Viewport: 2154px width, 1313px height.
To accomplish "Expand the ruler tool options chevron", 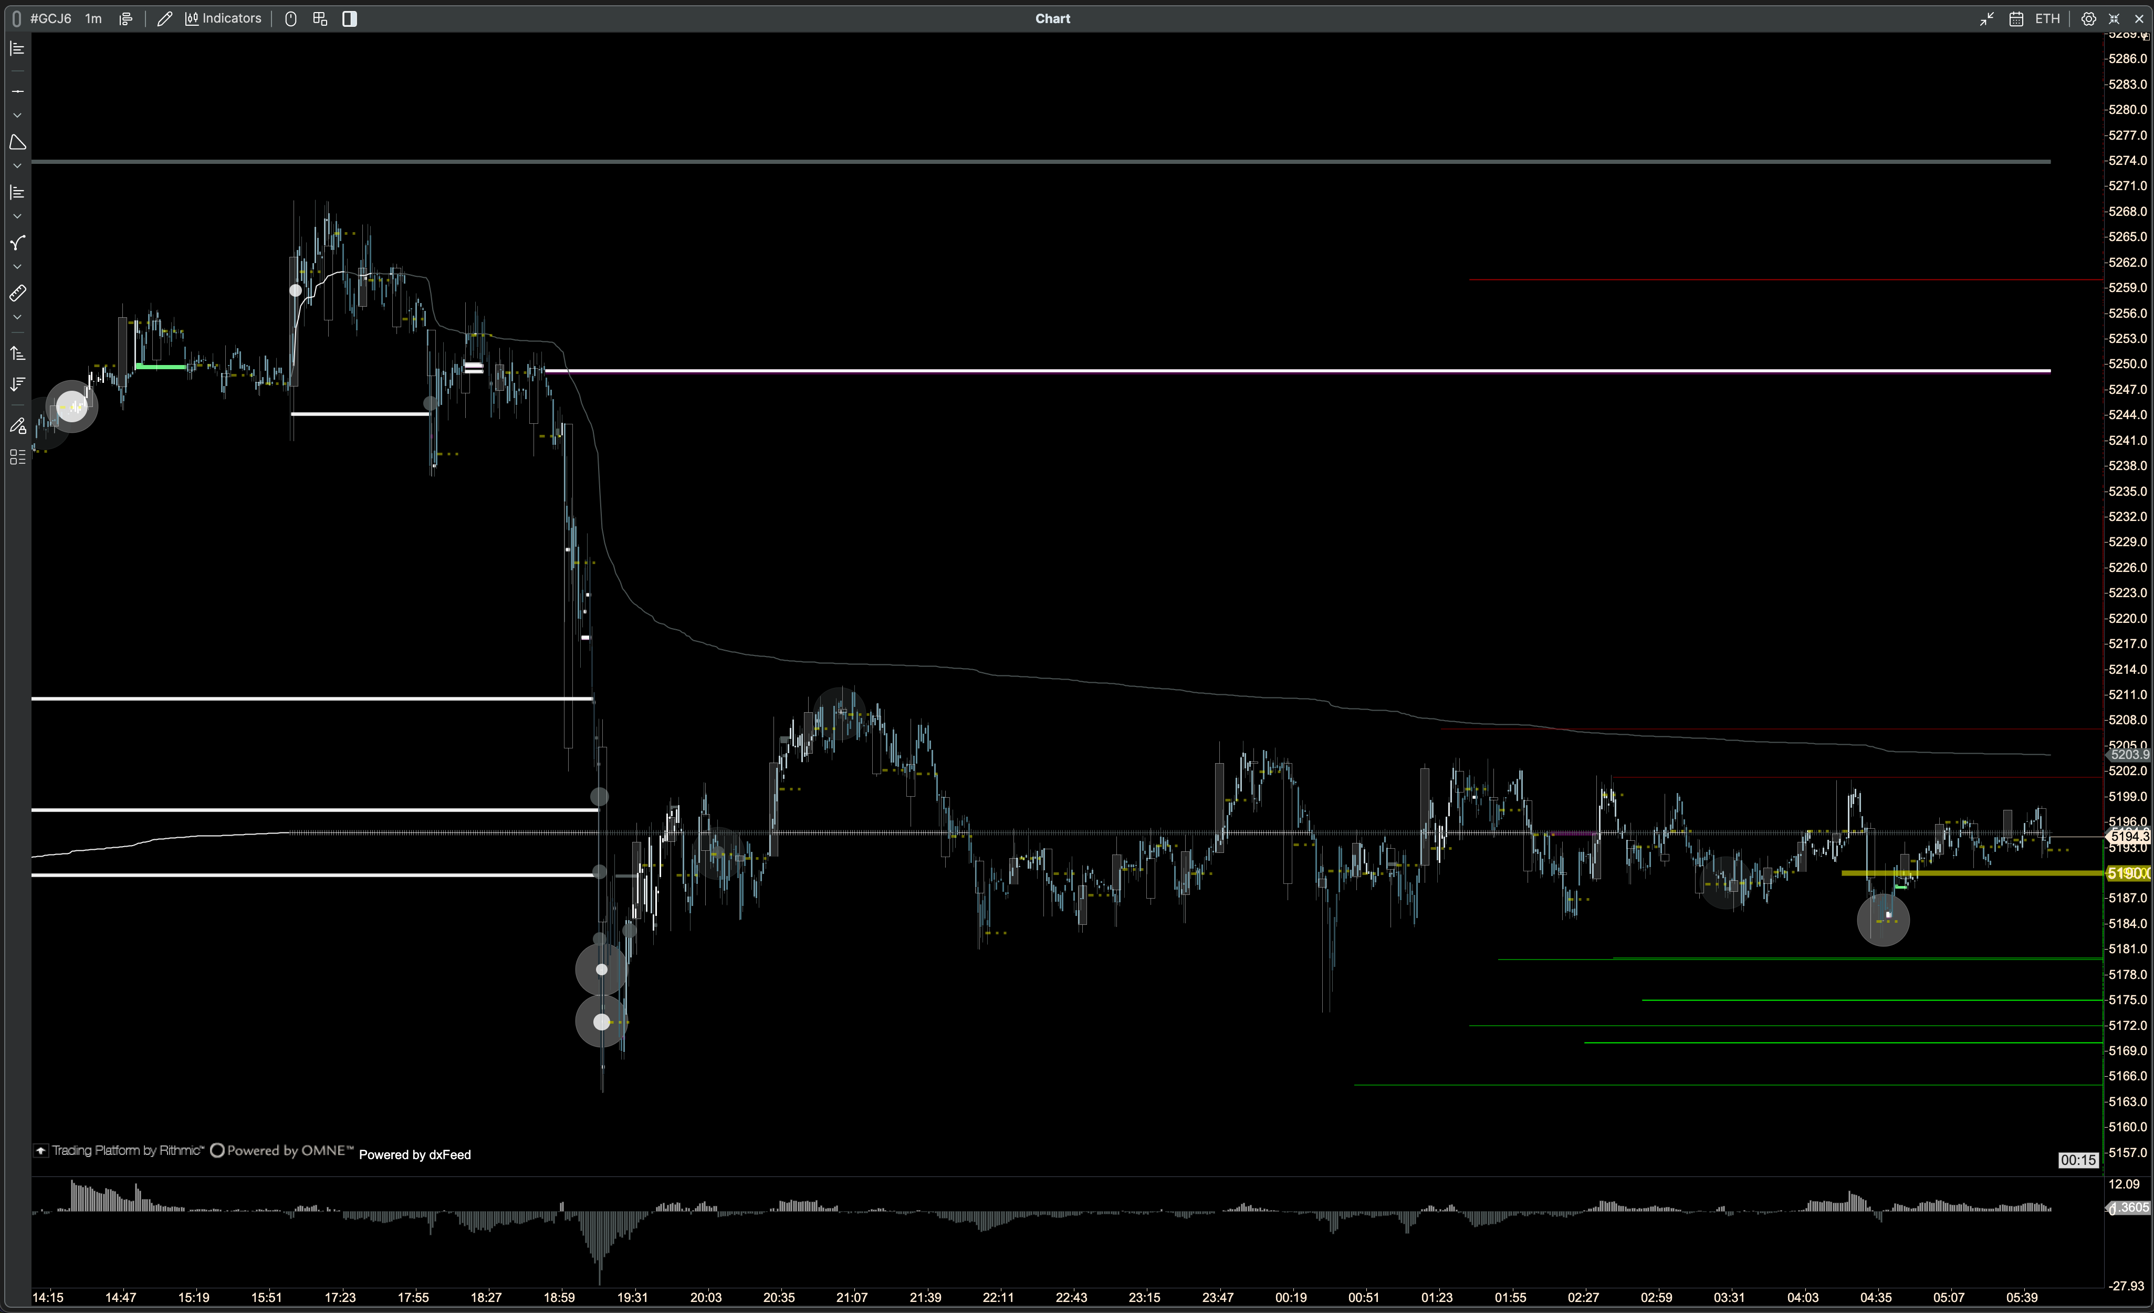I will (17, 317).
